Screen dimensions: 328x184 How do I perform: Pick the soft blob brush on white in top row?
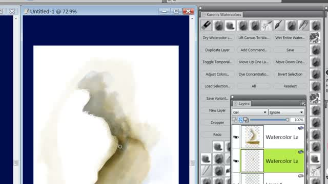click(x=230, y=26)
